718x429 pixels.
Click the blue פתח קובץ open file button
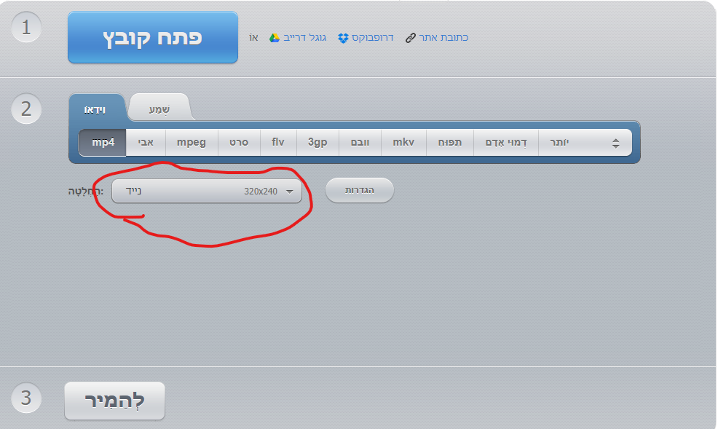click(153, 38)
